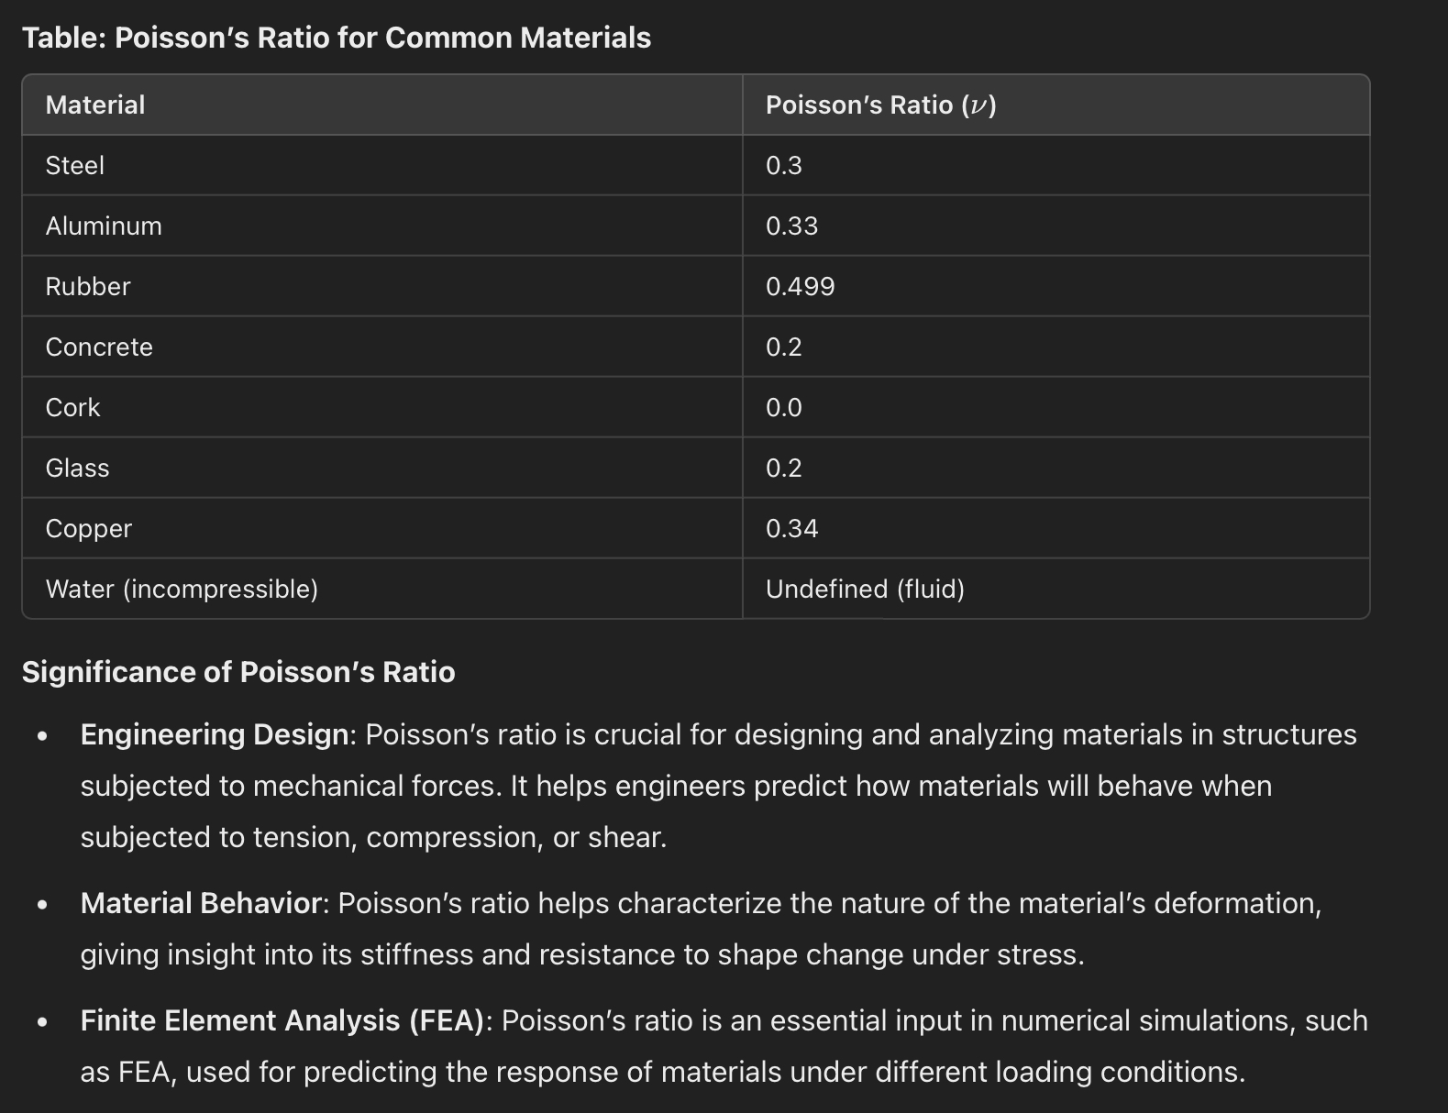Screen dimensions: 1448x1113
Task: Click the Poisson's Ratio column header
Action: pyautogui.click(x=880, y=105)
